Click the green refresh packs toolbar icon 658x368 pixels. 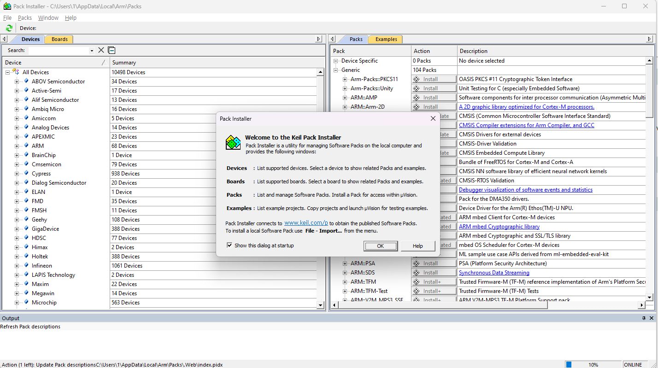pyautogui.click(x=9, y=28)
